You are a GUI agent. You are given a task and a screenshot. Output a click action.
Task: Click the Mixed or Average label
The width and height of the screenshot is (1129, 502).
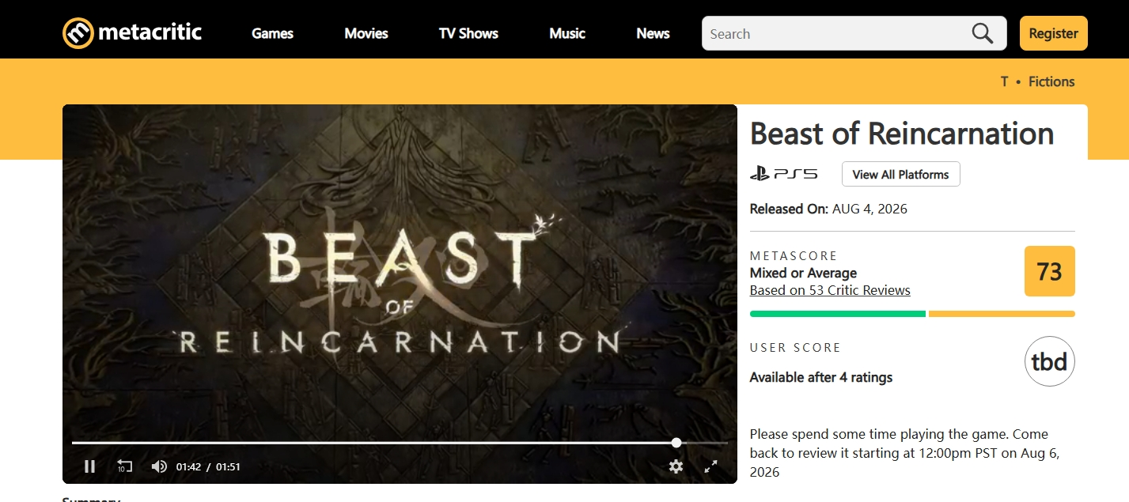pos(803,273)
